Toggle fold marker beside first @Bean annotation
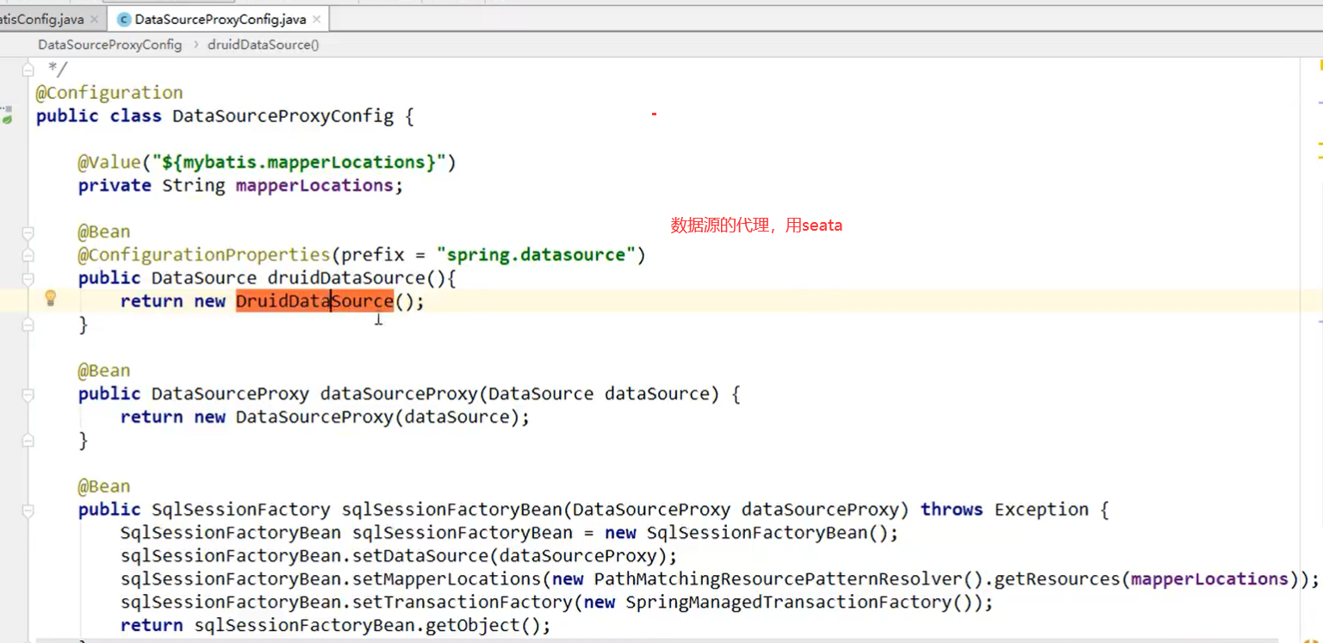The height and width of the screenshot is (643, 1323). tap(28, 232)
